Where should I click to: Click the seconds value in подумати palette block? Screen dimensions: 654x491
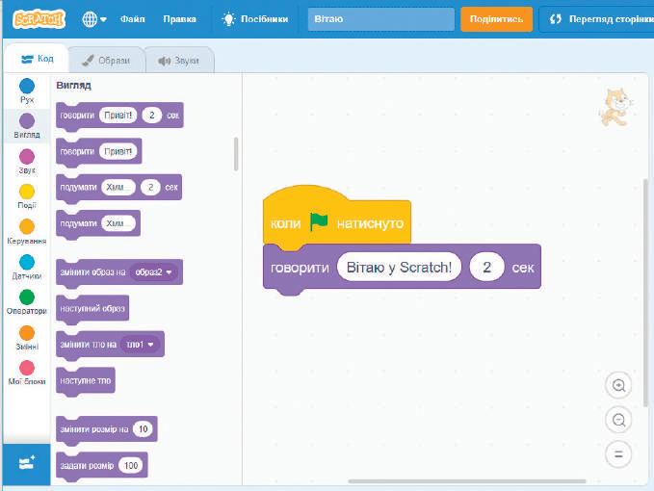[x=150, y=187]
